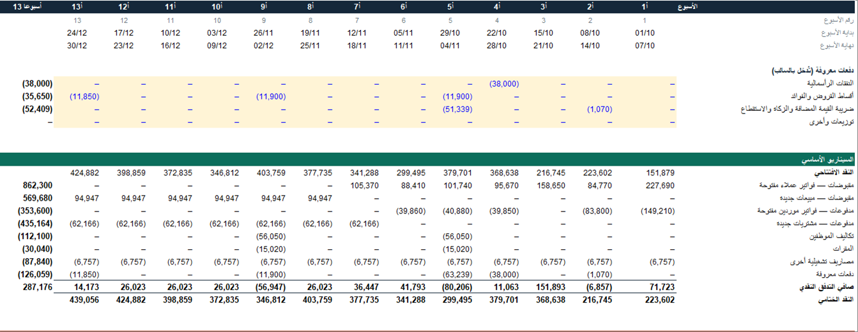The width and height of the screenshot is (858, 332).
Task: Select the green السيناريو الأساسي section header
Action: [x=429, y=159]
